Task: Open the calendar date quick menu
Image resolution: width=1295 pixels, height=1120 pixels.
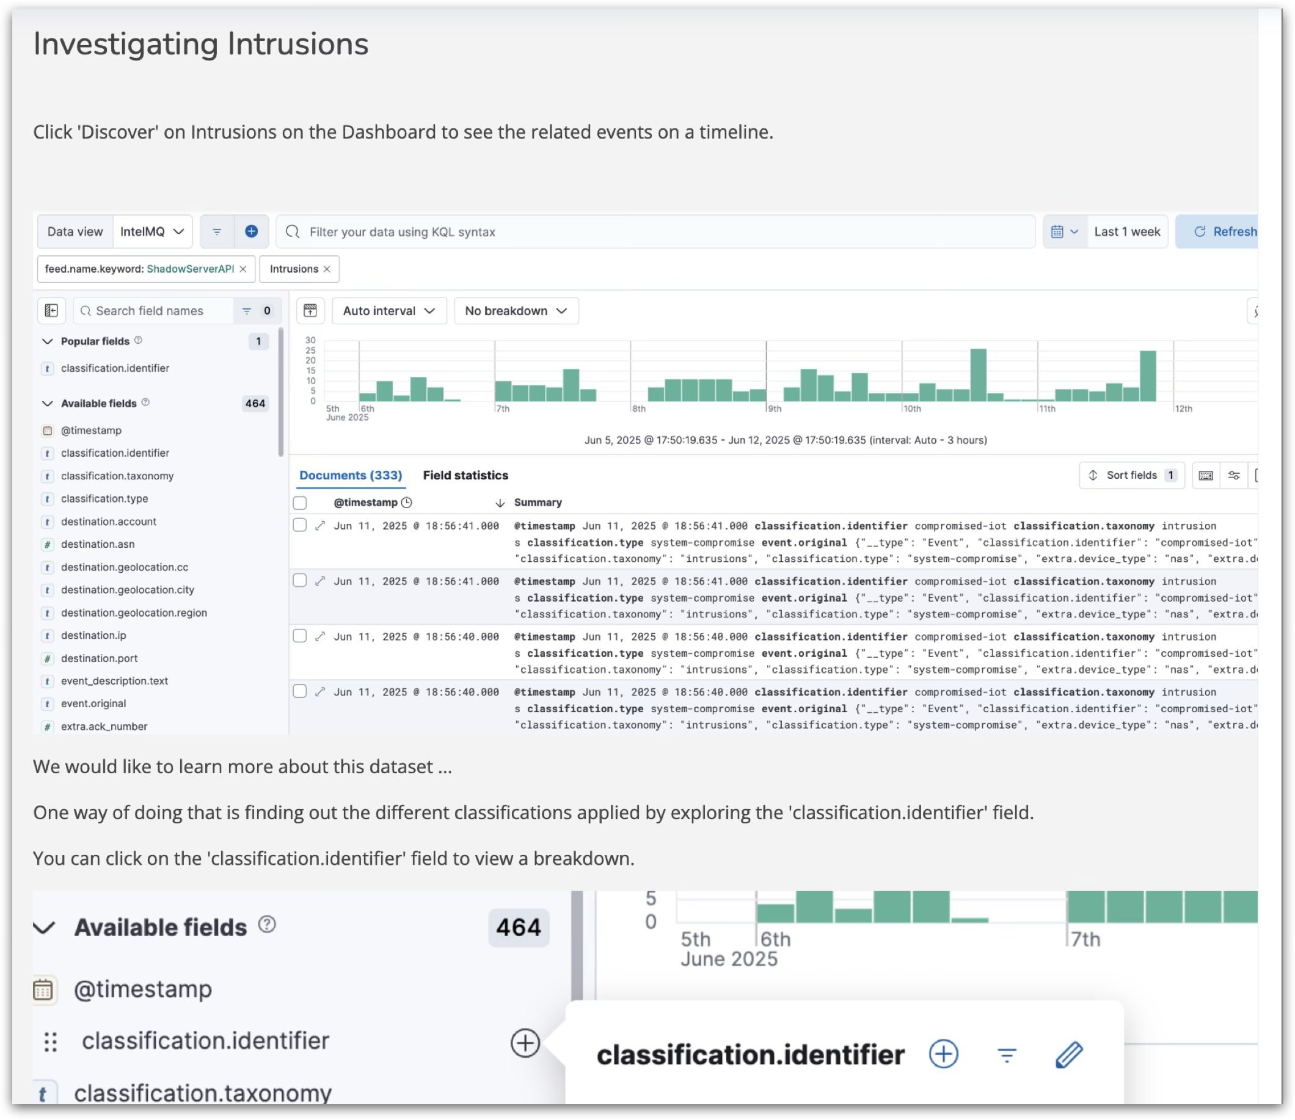Action: coord(1064,232)
